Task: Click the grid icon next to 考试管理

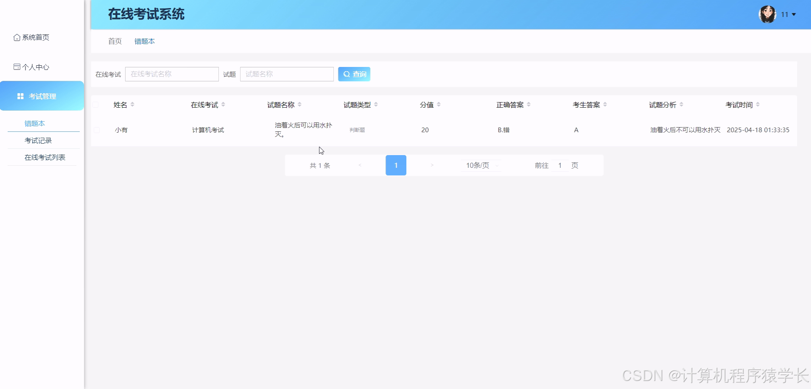Action: [20, 96]
